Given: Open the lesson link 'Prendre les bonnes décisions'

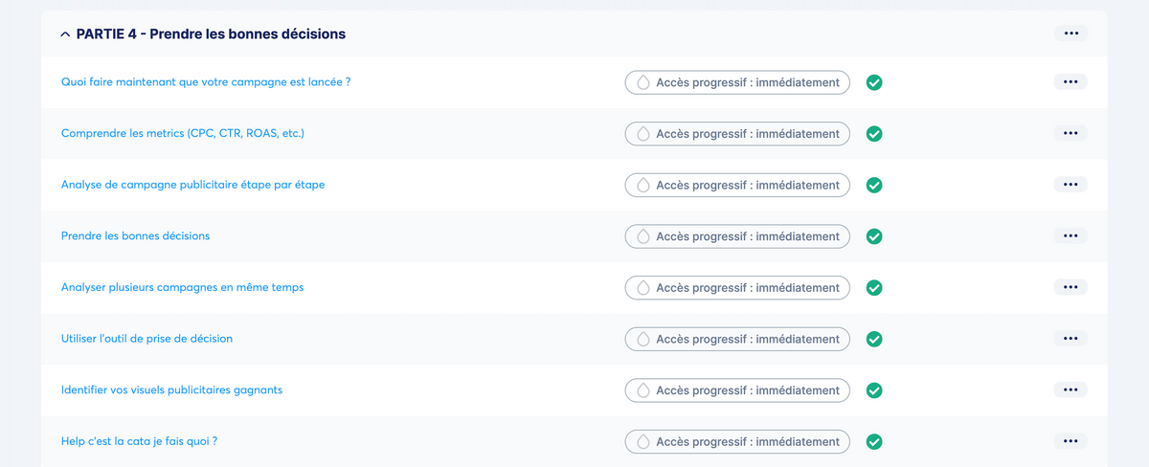Looking at the screenshot, I should 135,235.
